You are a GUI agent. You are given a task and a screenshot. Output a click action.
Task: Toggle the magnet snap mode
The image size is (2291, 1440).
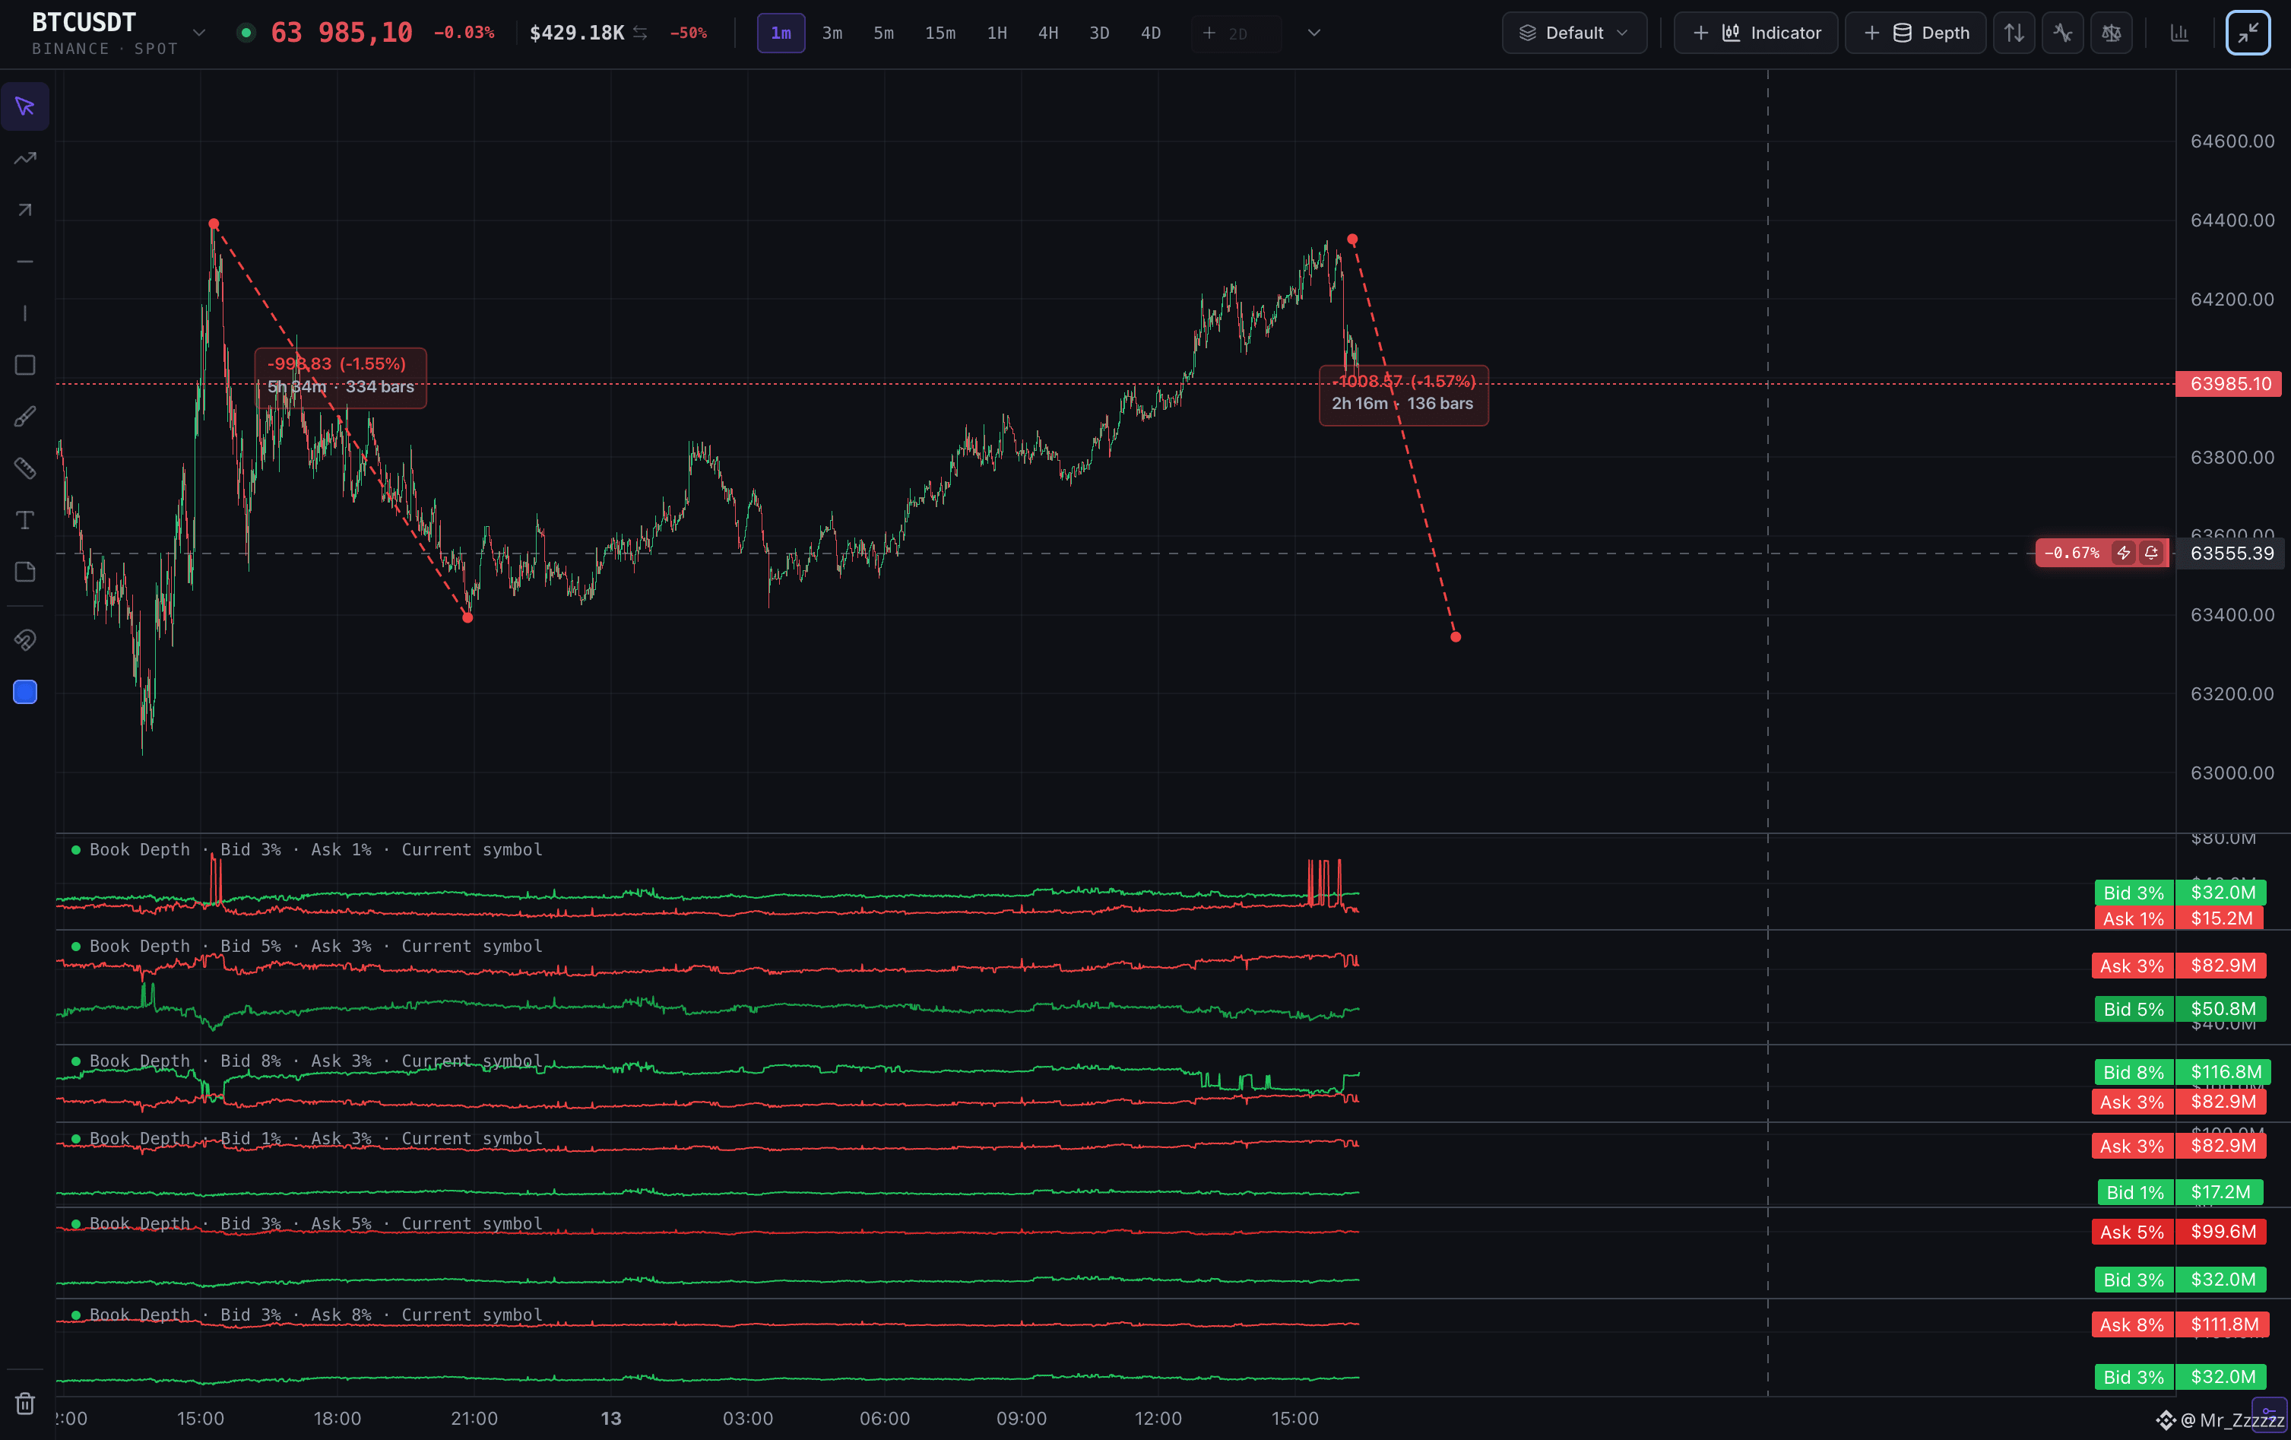coord(25,639)
